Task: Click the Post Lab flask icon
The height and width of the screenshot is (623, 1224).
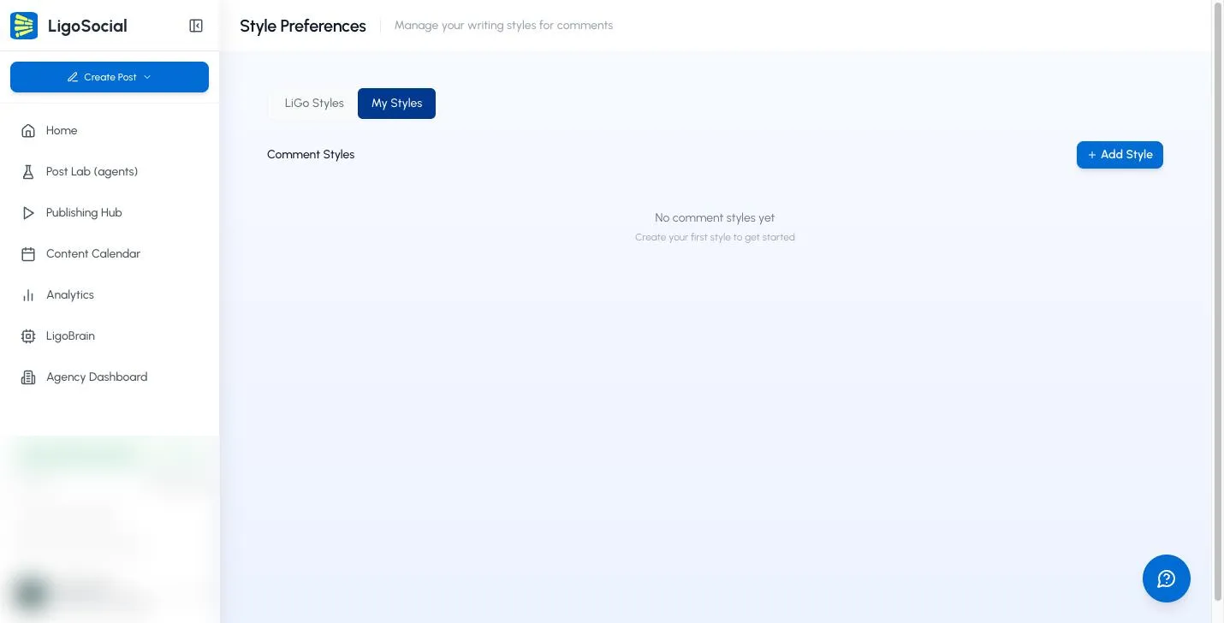Action: tap(28, 172)
